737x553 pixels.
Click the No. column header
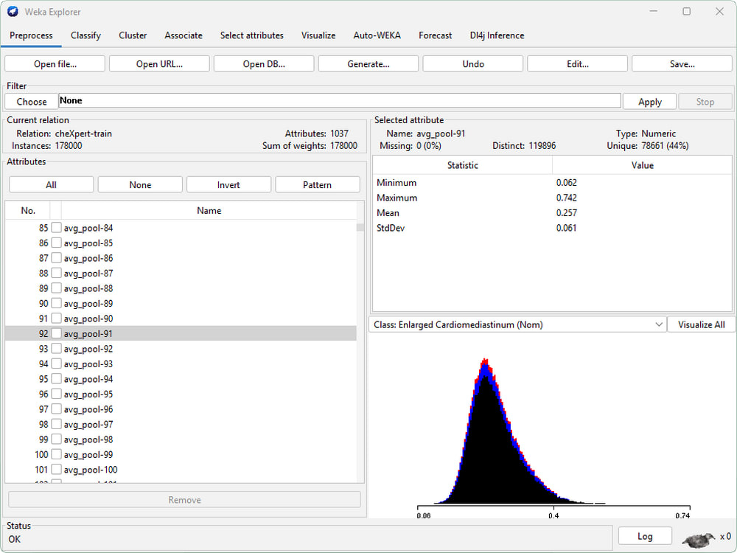[x=28, y=211]
